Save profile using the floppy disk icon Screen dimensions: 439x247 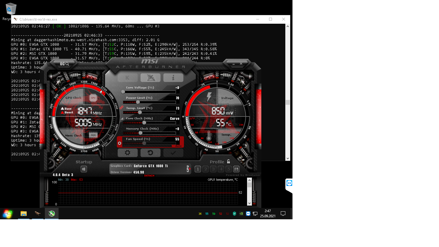[236, 169]
